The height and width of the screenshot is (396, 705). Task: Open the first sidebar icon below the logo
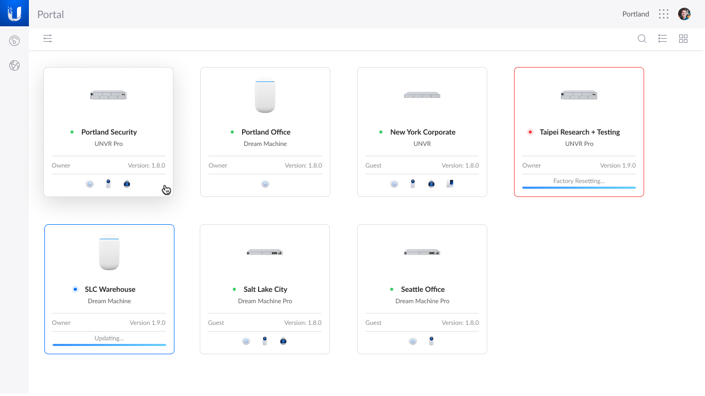[14, 41]
